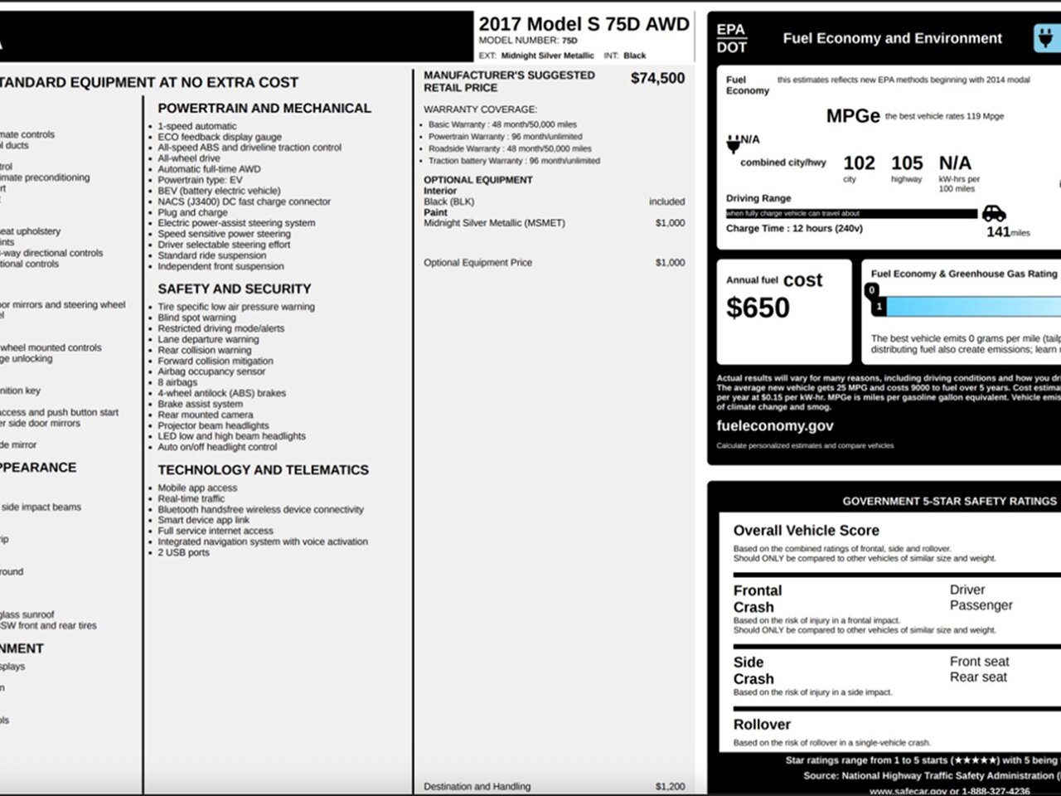Viewport: 1061px width, 796px height.
Task: Click 'Basic Warranty : 48 month/50,000 miles'
Action: click(502, 124)
